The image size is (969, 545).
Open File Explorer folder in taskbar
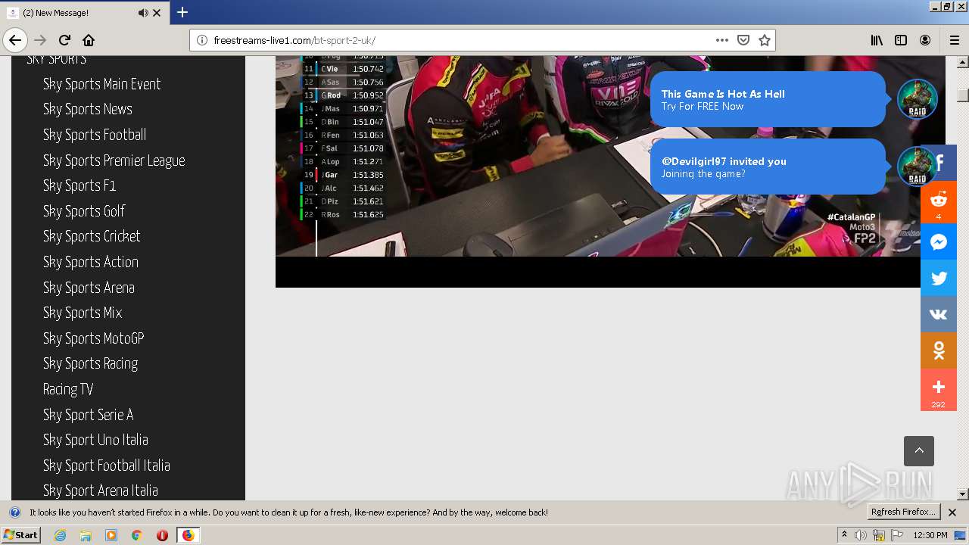(86, 535)
